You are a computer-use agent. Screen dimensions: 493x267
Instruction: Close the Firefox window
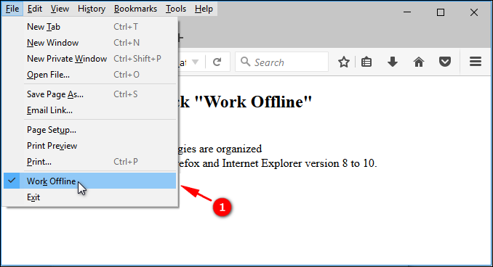474,12
